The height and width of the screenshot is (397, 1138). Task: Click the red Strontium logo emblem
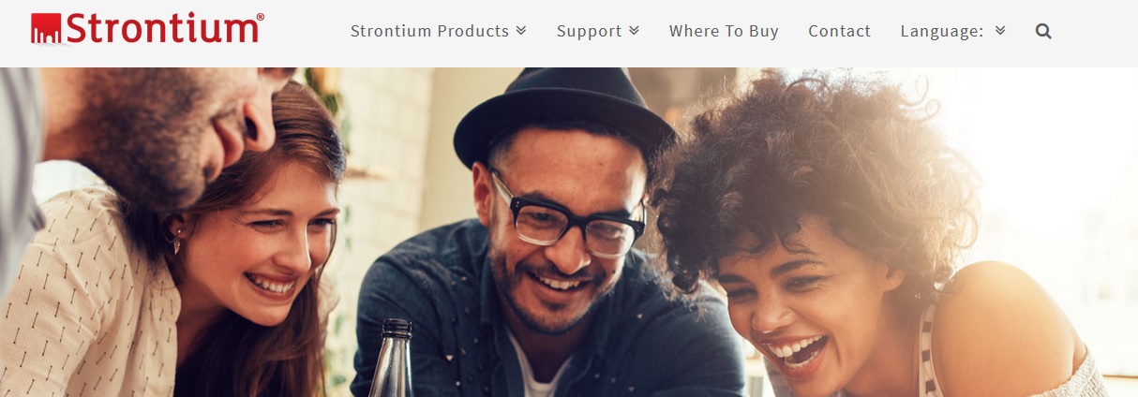[x=47, y=29]
